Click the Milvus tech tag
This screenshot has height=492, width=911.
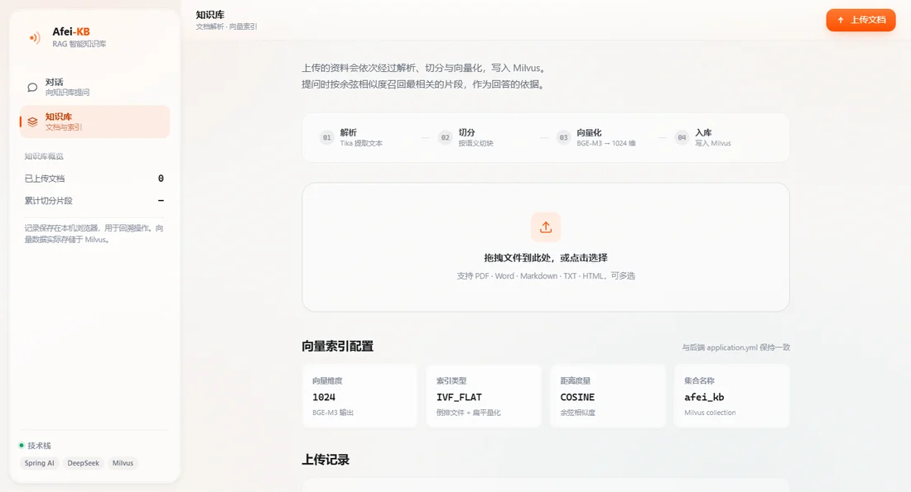[x=123, y=463]
